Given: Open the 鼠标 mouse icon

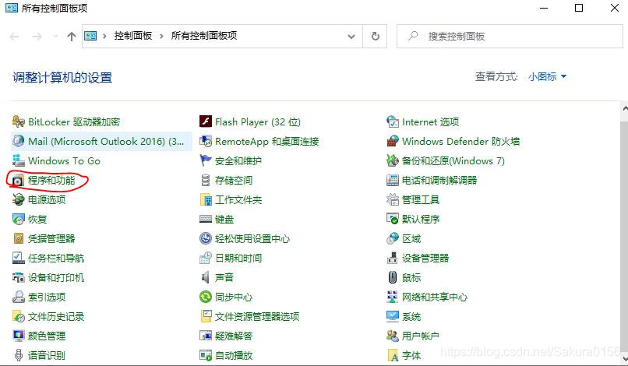Looking at the screenshot, I should click(393, 277).
